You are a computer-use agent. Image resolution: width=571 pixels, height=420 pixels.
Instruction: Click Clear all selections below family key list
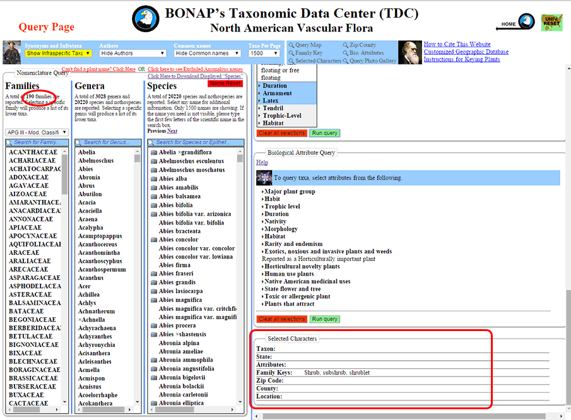282,133
